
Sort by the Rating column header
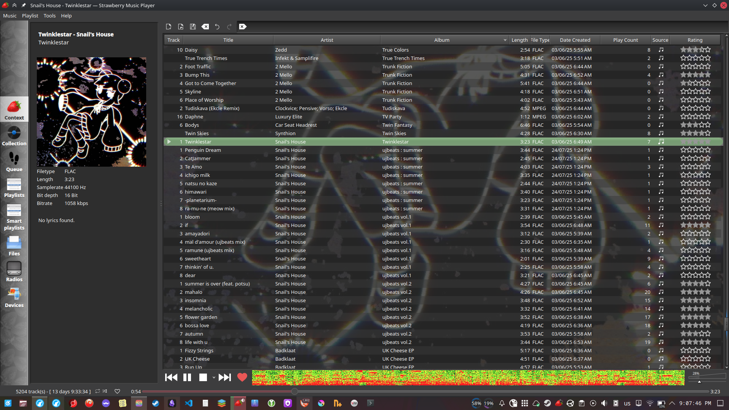pyautogui.click(x=695, y=40)
